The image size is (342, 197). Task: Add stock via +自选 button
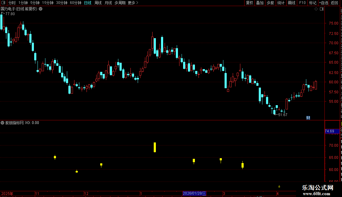click(x=324, y=3)
